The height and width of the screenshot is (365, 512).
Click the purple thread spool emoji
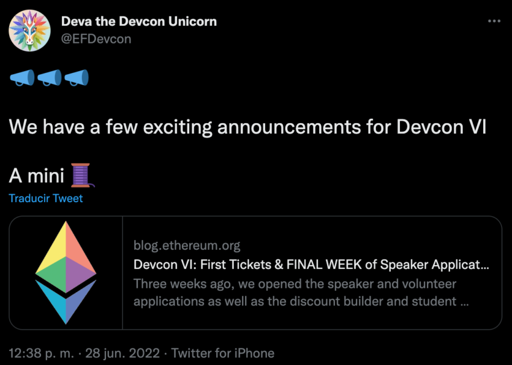point(83,176)
